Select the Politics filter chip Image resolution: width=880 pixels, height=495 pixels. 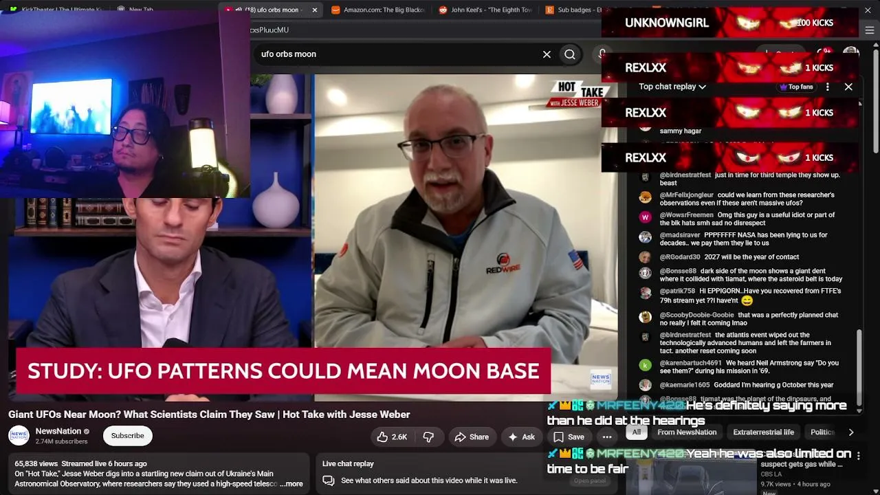pyautogui.click(x=823, y=432)
